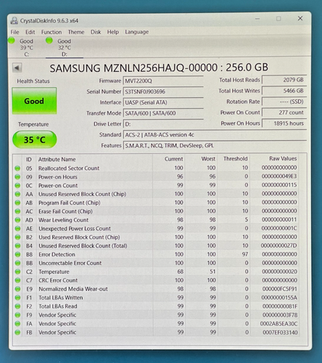Click status dot for Wear Leveling Count
The width and height of the screenshot is (322, 363).
click(x=17, y=220)
